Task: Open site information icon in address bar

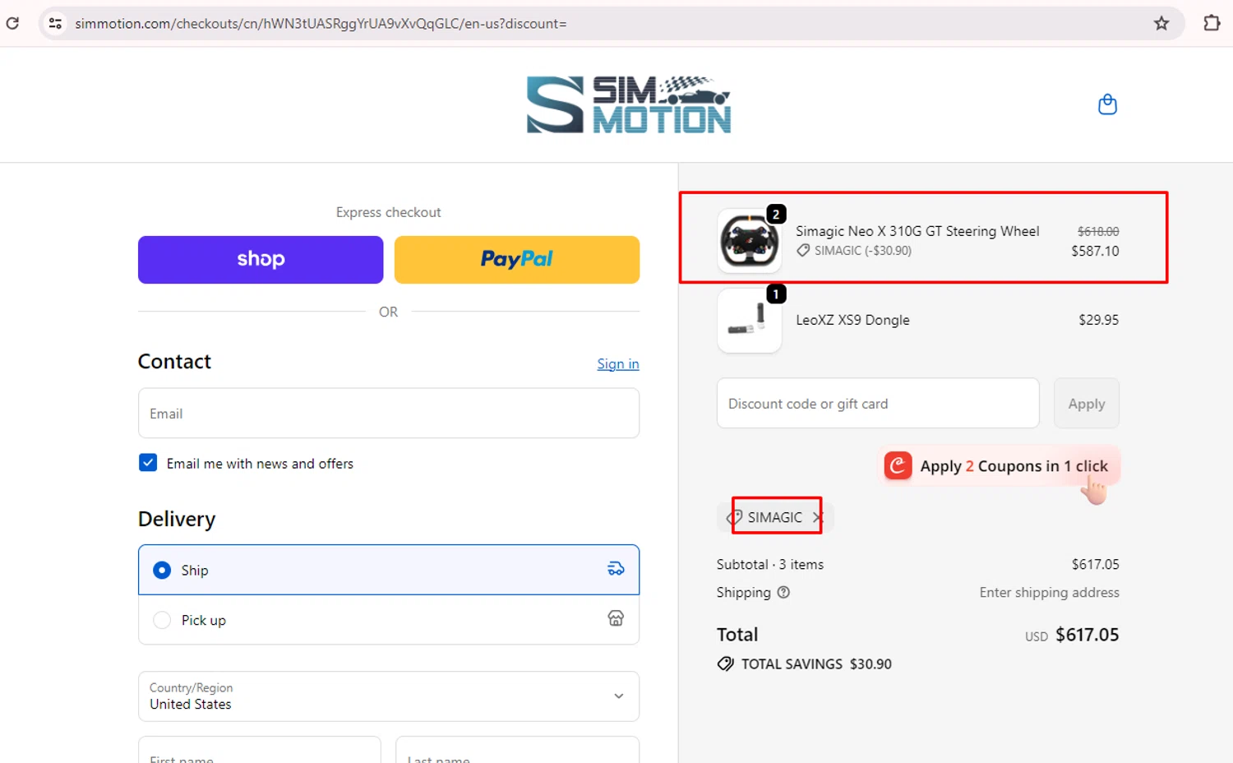Action: 55,23
